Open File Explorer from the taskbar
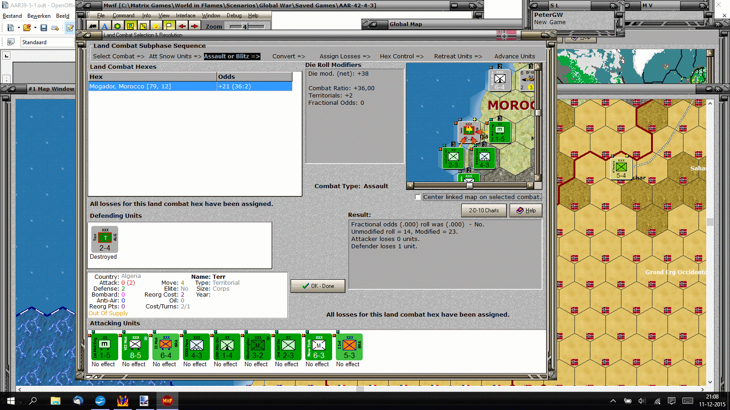Screen dimensions: 730x410 (x=56, y=401)
